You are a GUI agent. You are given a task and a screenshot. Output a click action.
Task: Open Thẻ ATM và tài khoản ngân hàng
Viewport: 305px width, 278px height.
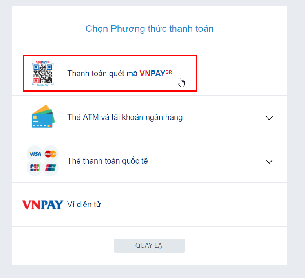[x=150, y=117]
